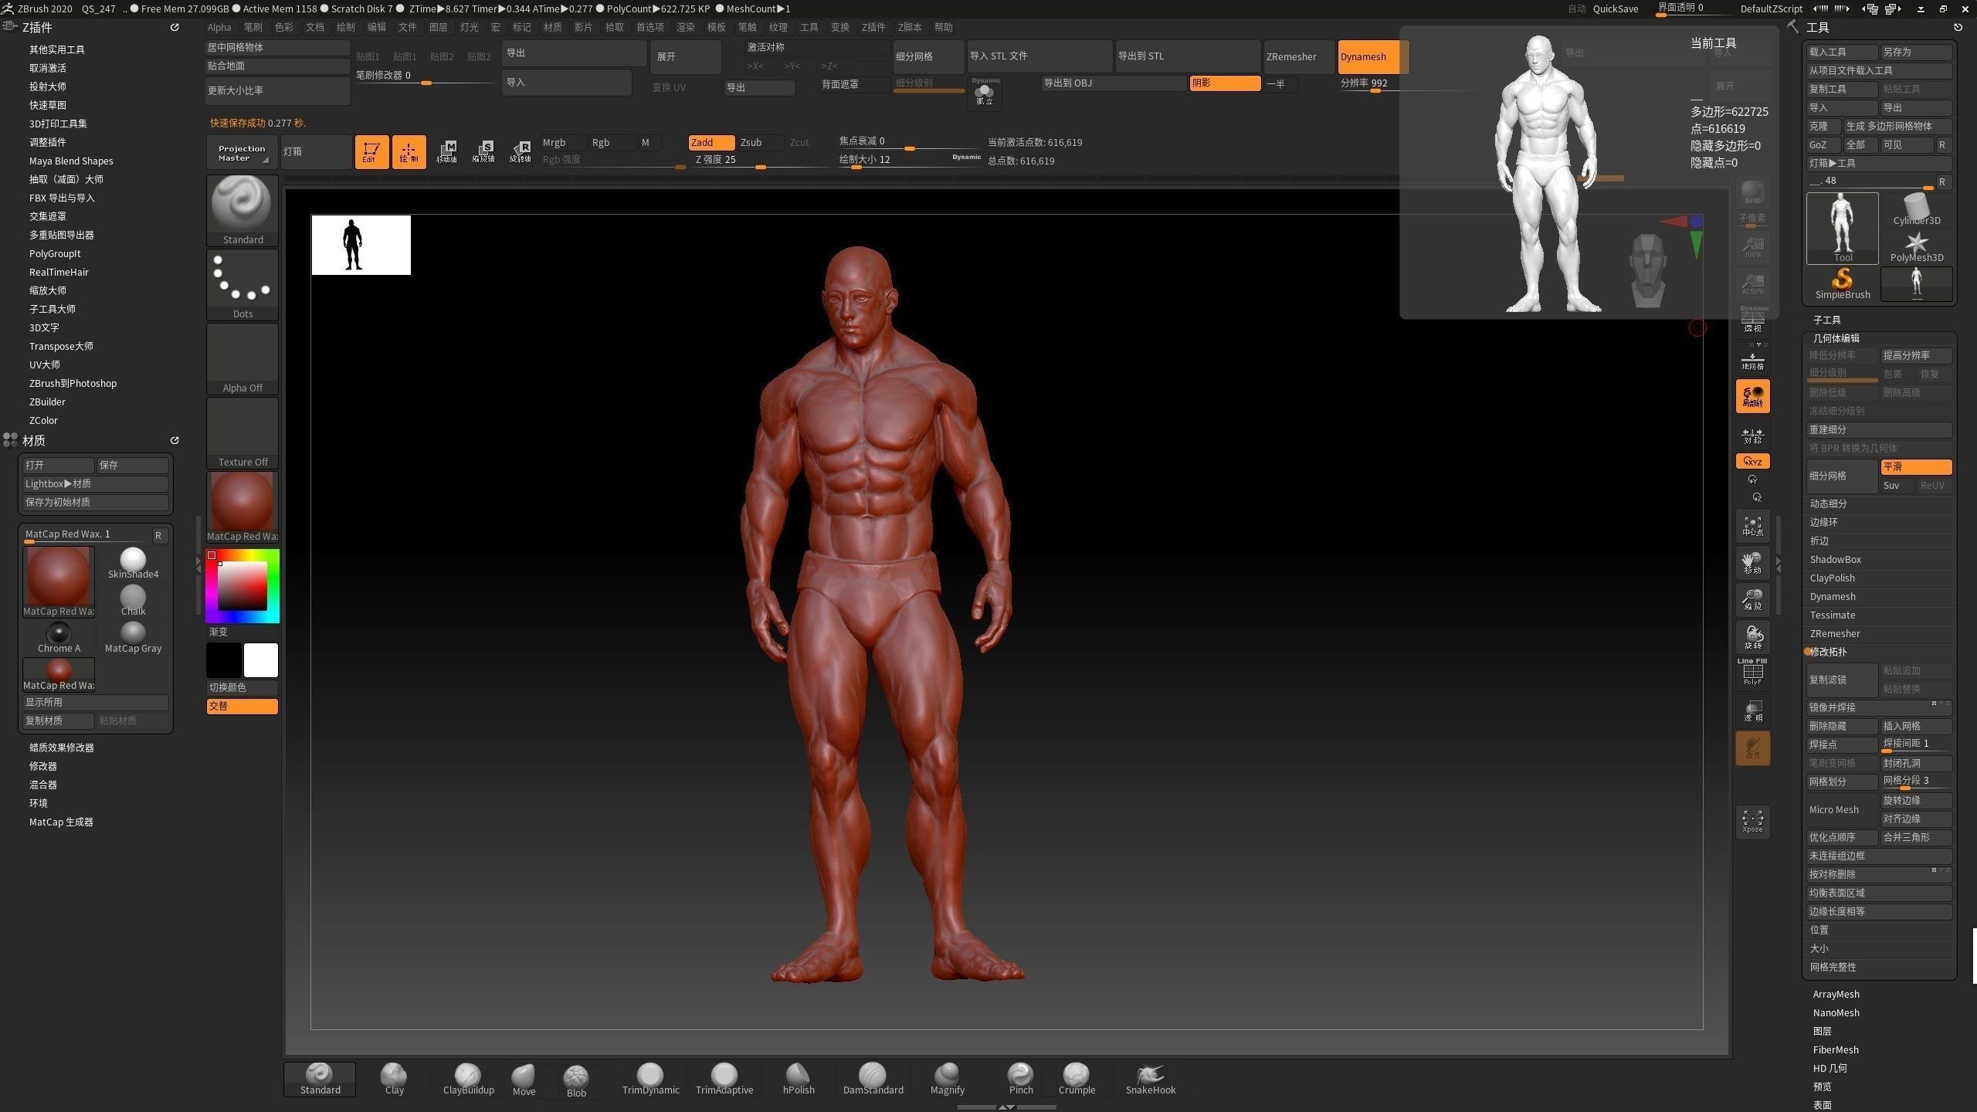The width and height of the screenshot is (1977, 1112).
Task: Expand the Dynamic Subdivision (动态细分) section
Action: [1828, 503]
